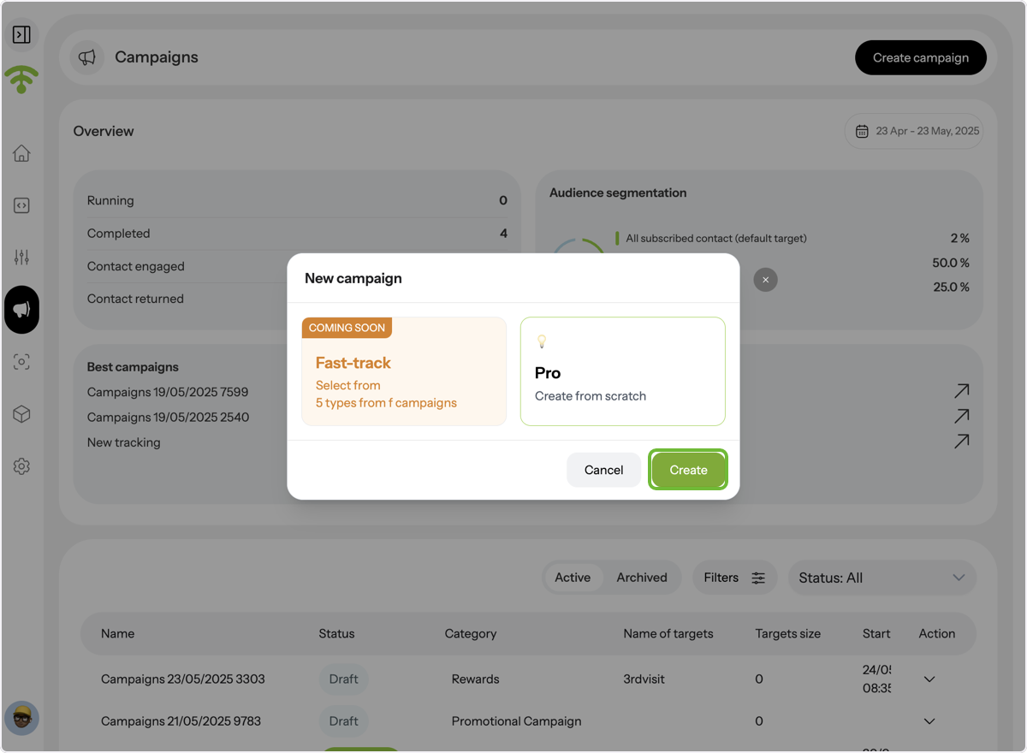Screen dimensions: 1027x753
Task: Open the cube box icon in sidebar
Action: click(21, 414)
